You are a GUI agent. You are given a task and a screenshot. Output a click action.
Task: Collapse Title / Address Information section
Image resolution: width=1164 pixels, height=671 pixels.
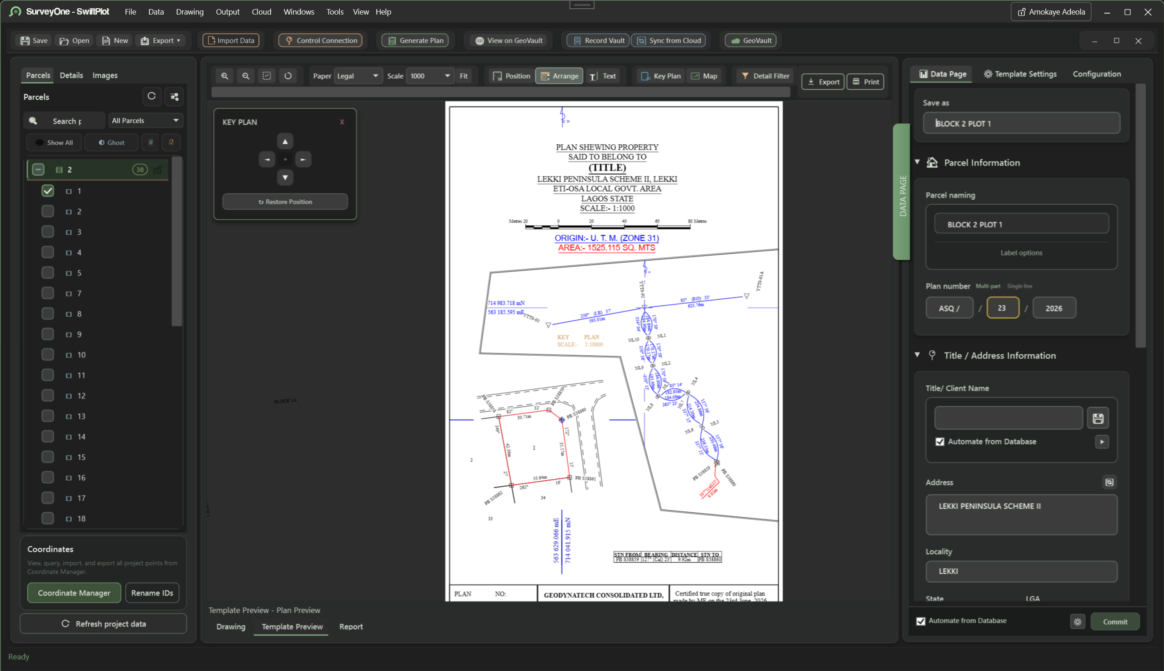[x=917, y=355]
